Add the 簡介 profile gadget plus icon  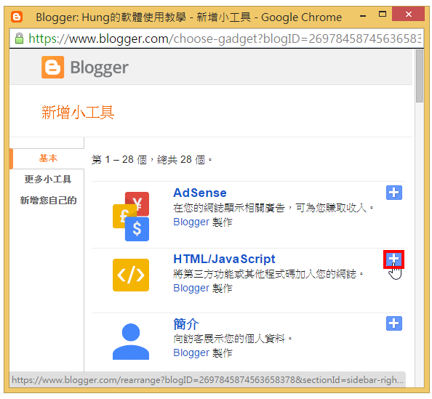click(393, 323)
